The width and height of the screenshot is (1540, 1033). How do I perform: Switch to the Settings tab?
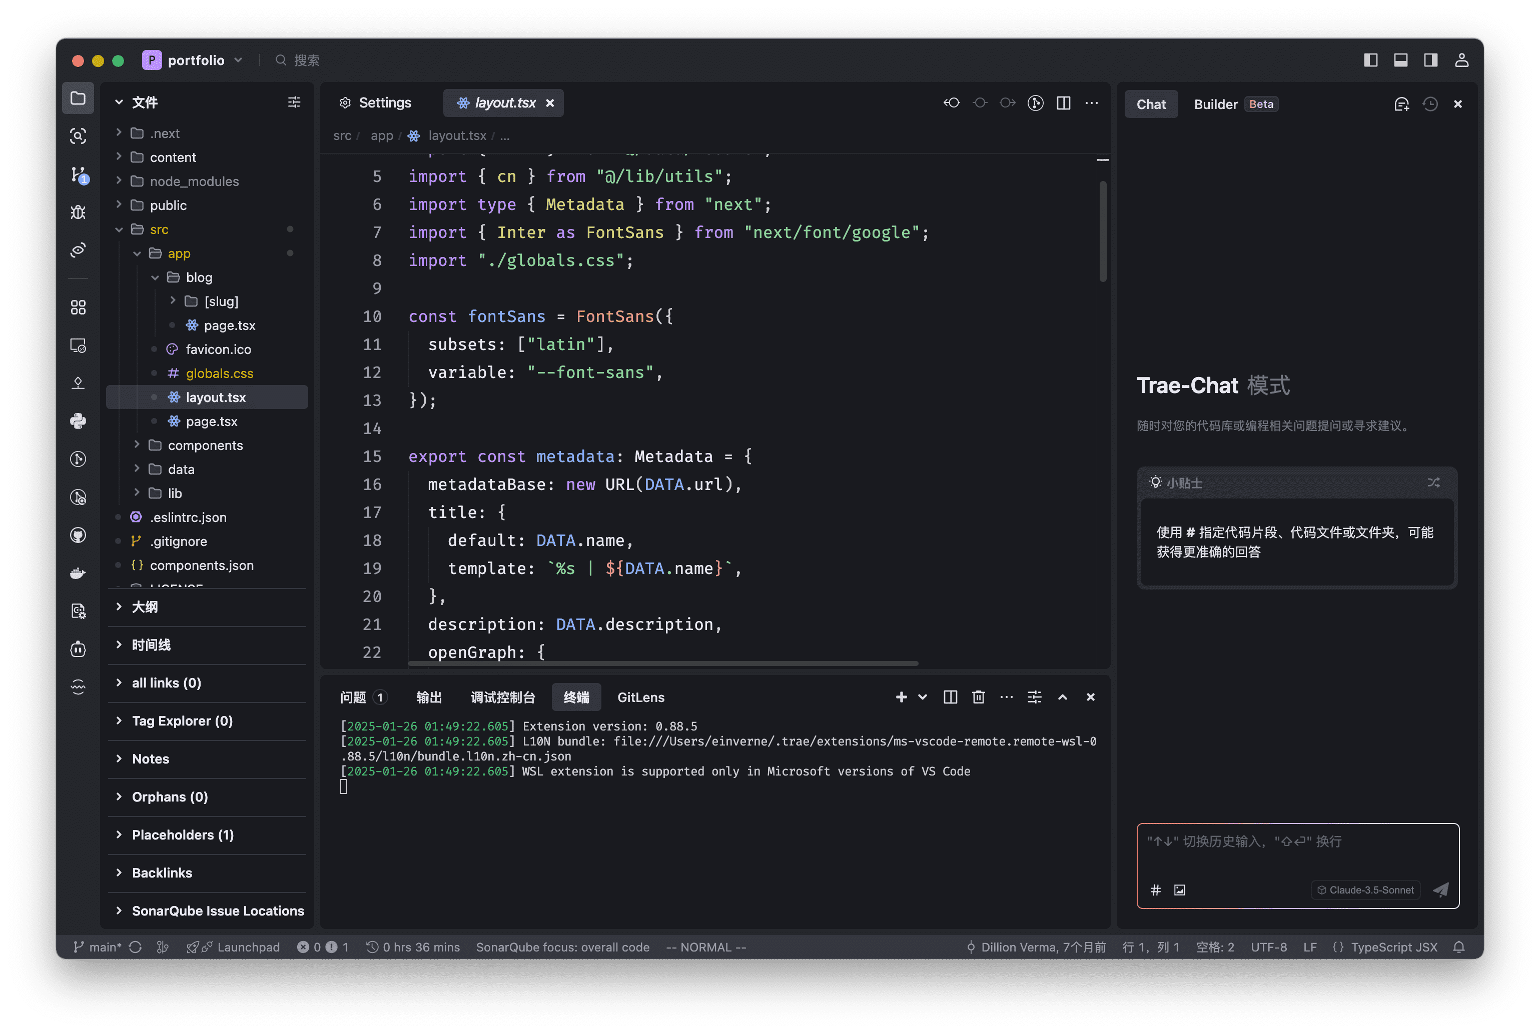click(375, 103)
